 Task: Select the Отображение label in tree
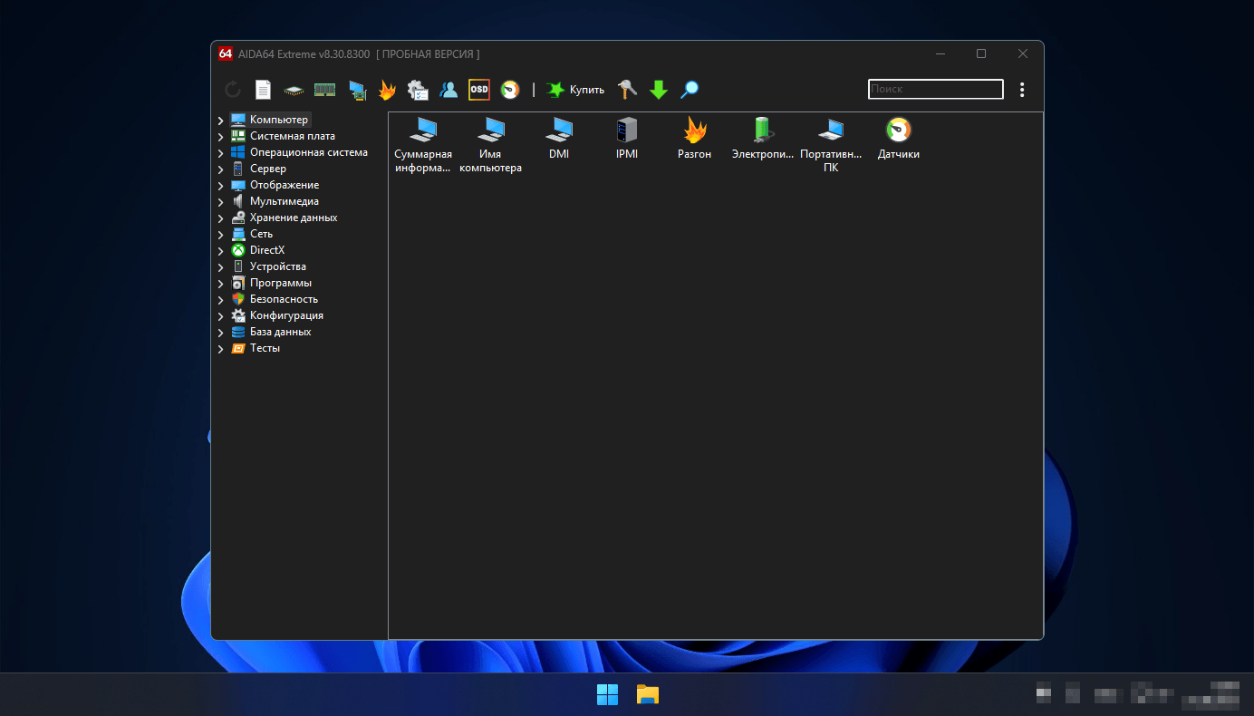point(285,185)
